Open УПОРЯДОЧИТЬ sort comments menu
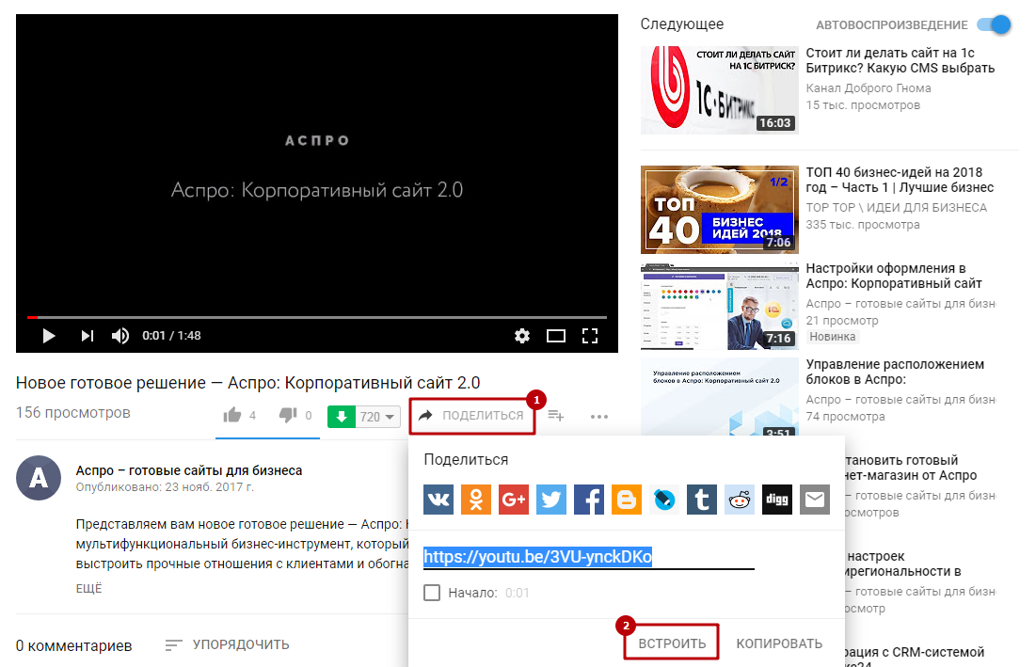Viewport: 1036px width, 667px height. pyautogui.click(x=228, y=644)
